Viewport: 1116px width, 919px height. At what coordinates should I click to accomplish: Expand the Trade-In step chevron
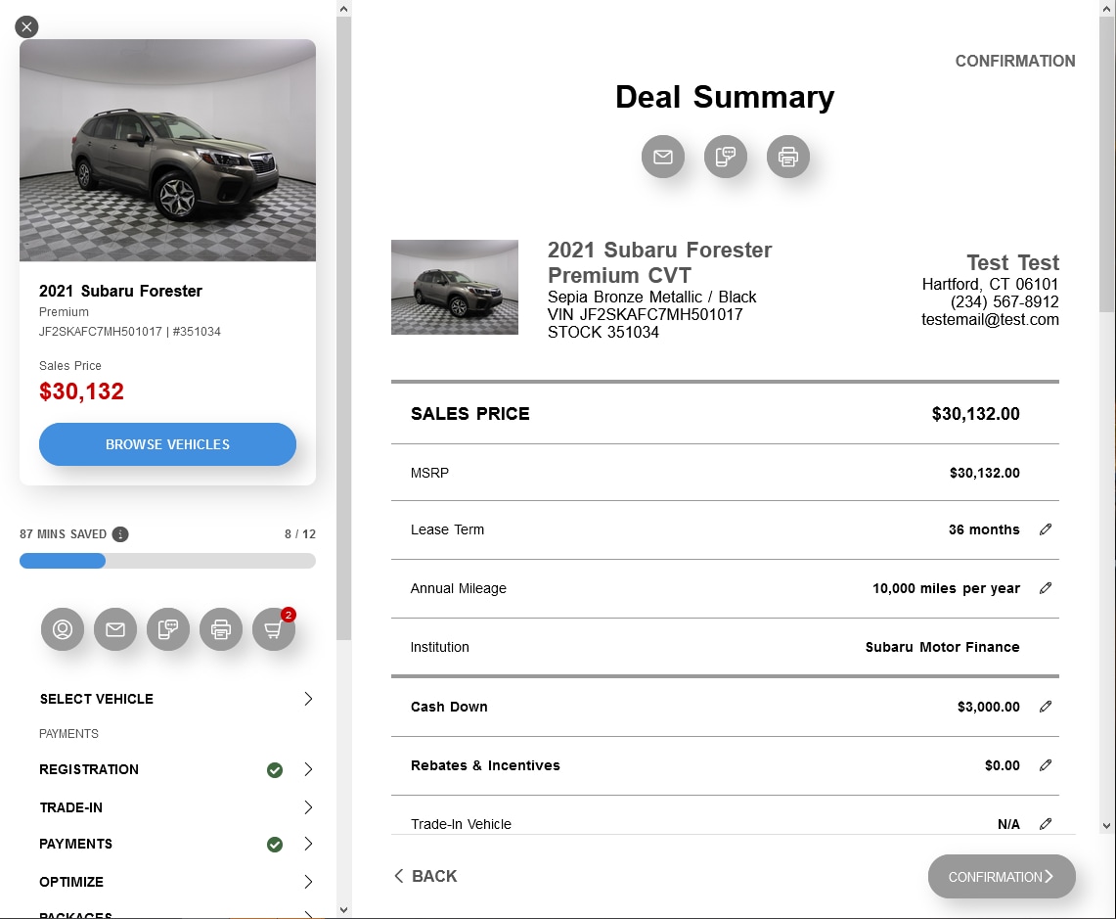[x=308, y=807]
